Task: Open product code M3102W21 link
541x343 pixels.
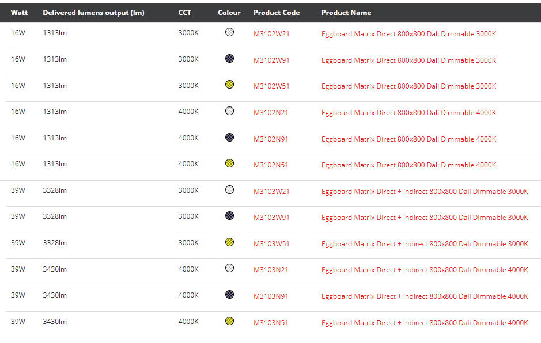Action: click(x=271, y=34)
